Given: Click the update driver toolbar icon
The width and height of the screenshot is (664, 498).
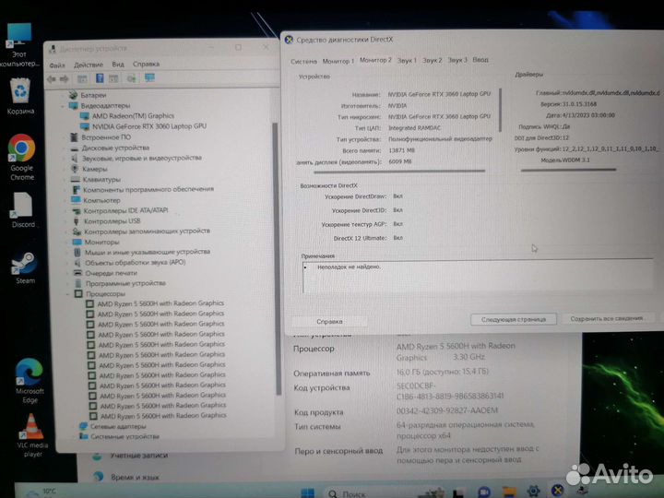Looking at the screenshot, I should [132, 78].
